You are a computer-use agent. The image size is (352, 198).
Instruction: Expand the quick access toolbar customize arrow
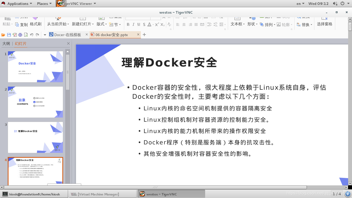click(x=45, y=35)
